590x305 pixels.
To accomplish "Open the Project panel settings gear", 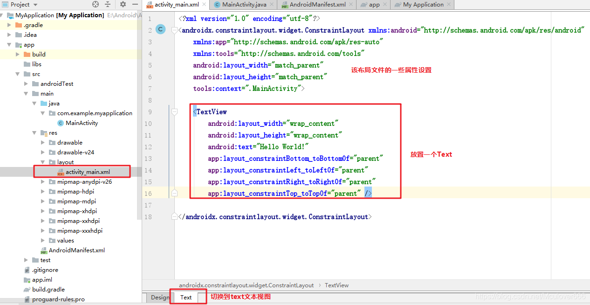I will (x=123, y=4).
